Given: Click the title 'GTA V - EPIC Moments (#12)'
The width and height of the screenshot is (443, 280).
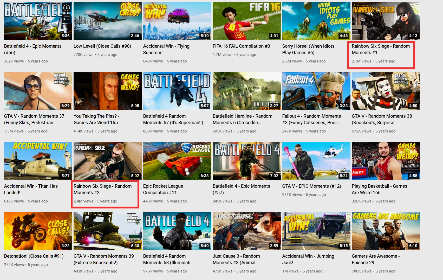Looking at the screenshot, I should pyautogui.click(x=311, y=186).
